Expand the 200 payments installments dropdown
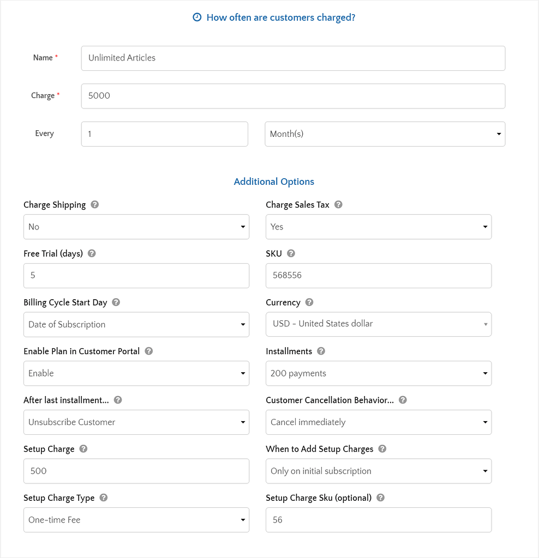This screenshot has width=539, height=558. tap(379, 373)
